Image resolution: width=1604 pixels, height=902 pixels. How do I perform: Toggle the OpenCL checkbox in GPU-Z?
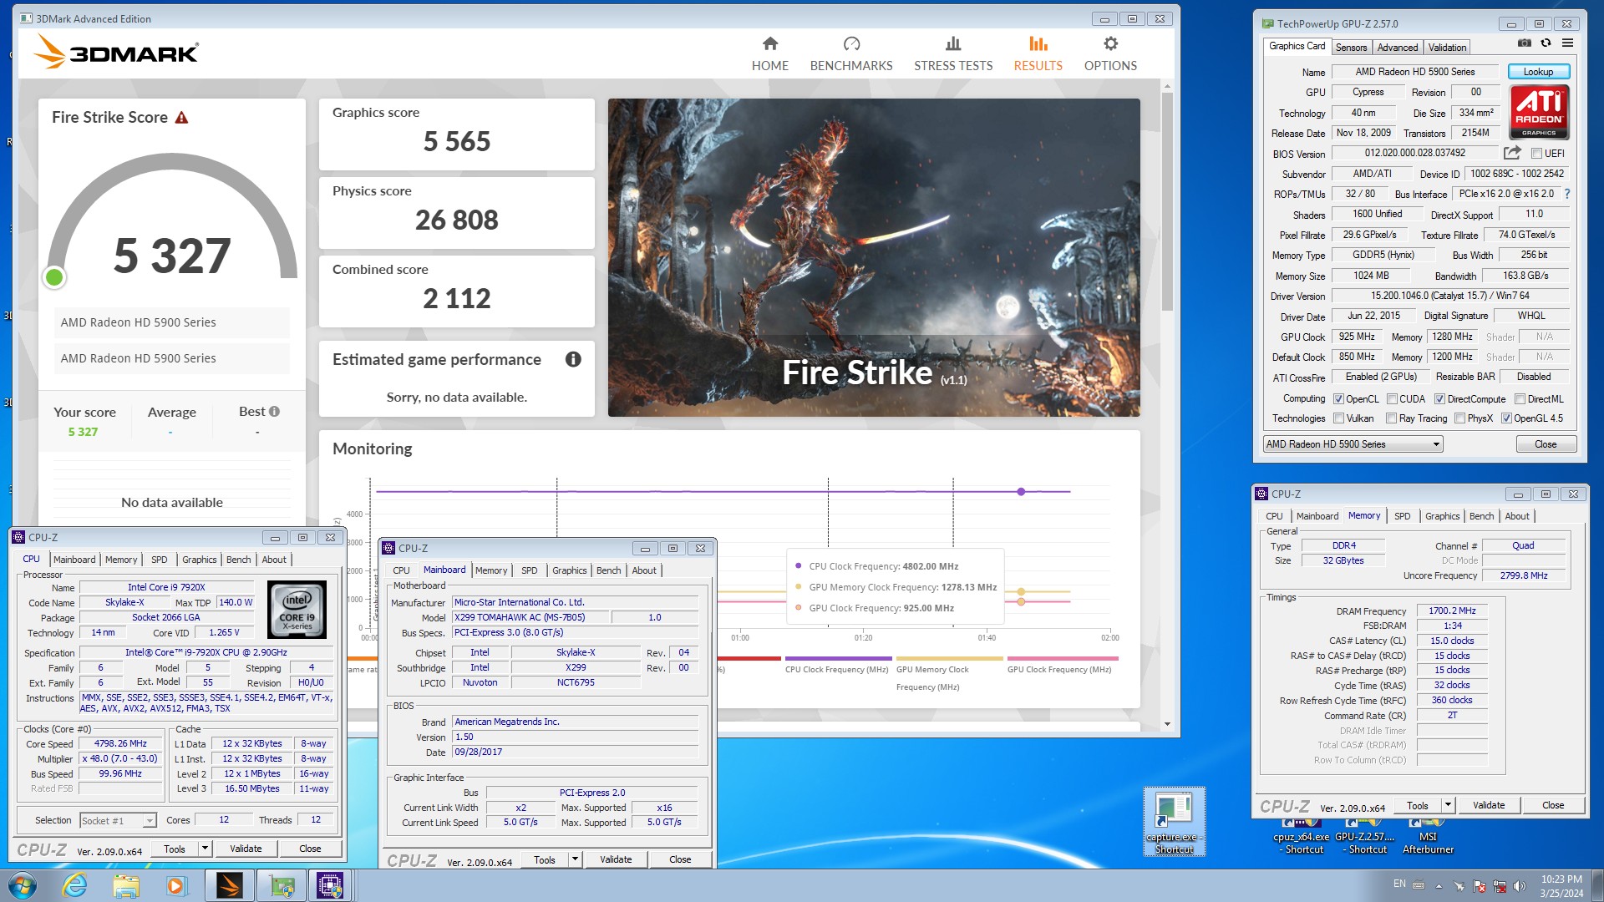coord(1338,399)
